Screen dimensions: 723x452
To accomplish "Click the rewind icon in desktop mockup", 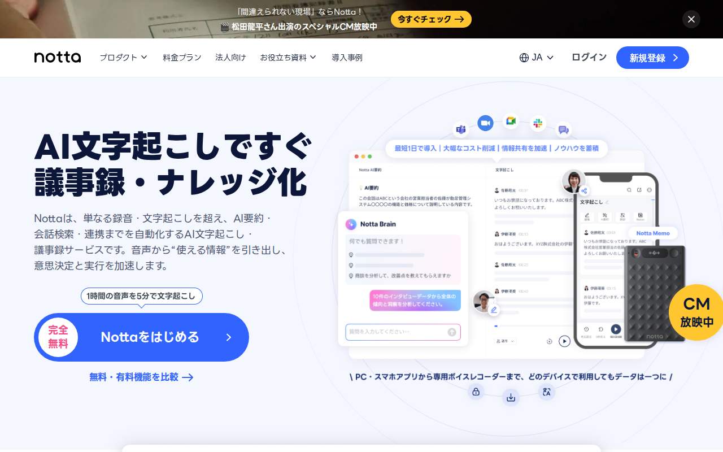I will point(549,341).
